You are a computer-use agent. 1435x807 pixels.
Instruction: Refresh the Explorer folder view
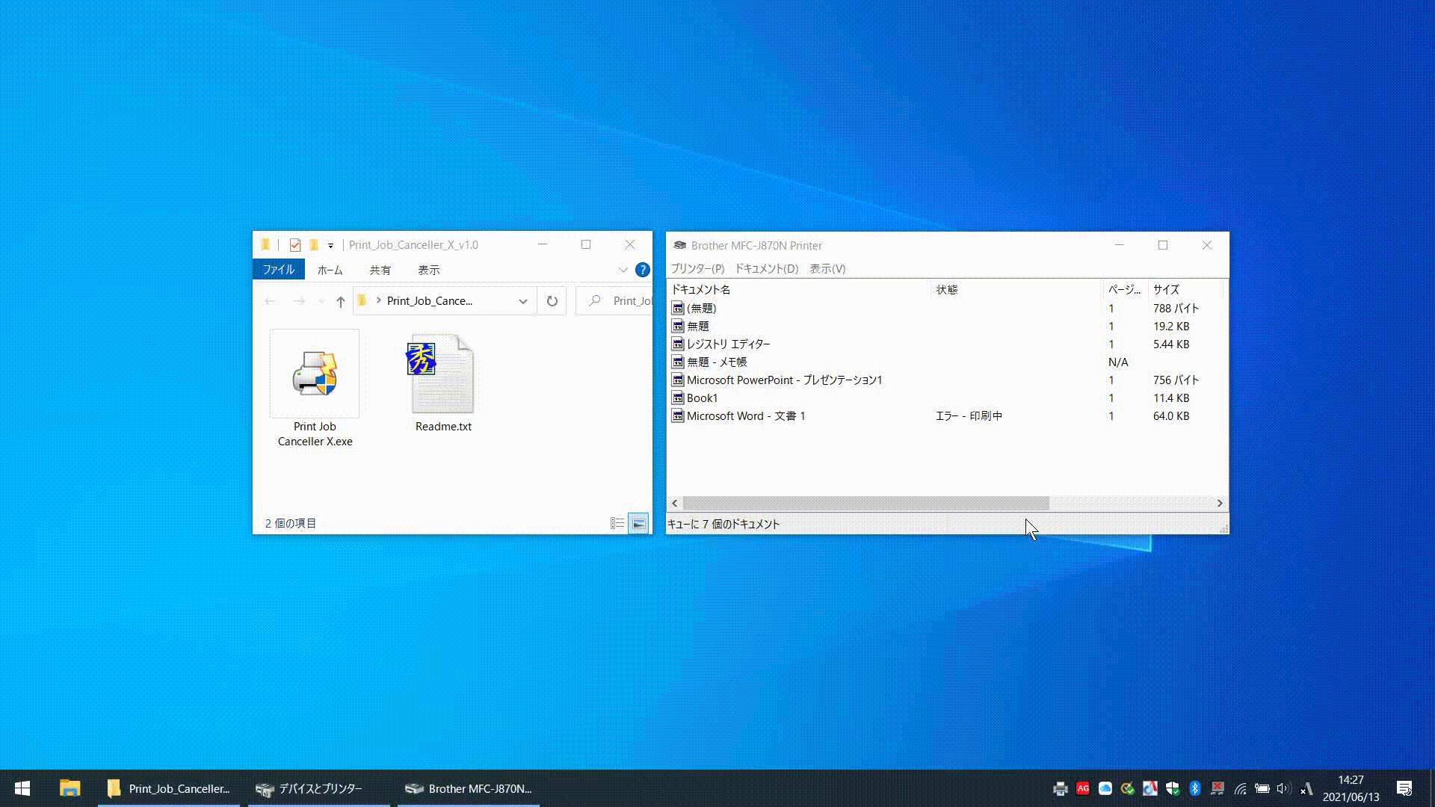click(552, 301)
